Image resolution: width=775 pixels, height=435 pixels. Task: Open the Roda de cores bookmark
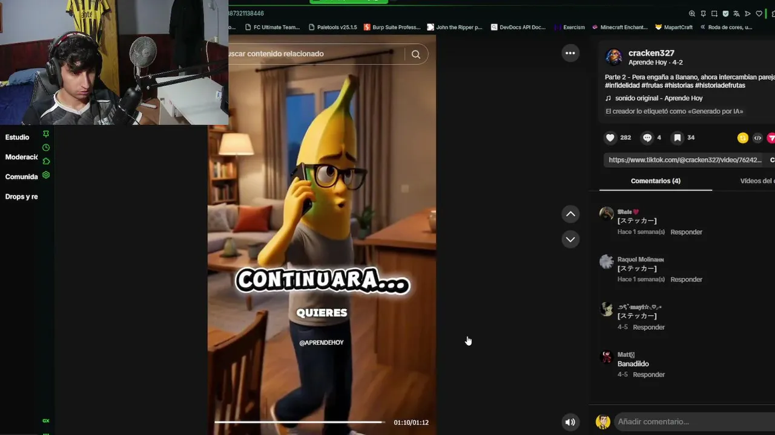(x=726, y=27)
